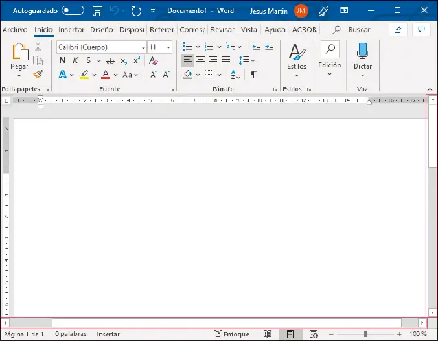Toggle bold (N) formatting
This screenshot has height=341, width=438.
(62, 60)
